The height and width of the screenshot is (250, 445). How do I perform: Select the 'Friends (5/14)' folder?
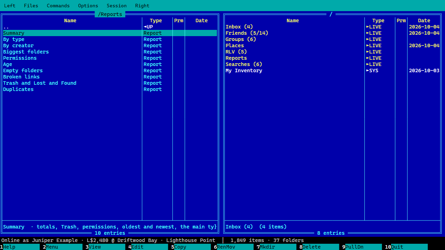point(332,33)
